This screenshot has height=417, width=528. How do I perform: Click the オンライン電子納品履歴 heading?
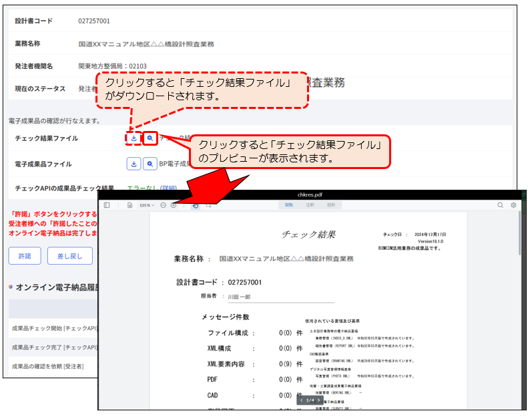tap(56, 287)
